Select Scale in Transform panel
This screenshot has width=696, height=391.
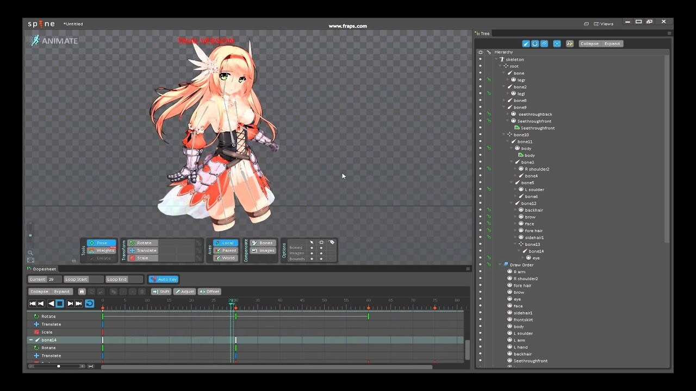tap(144, 258)
